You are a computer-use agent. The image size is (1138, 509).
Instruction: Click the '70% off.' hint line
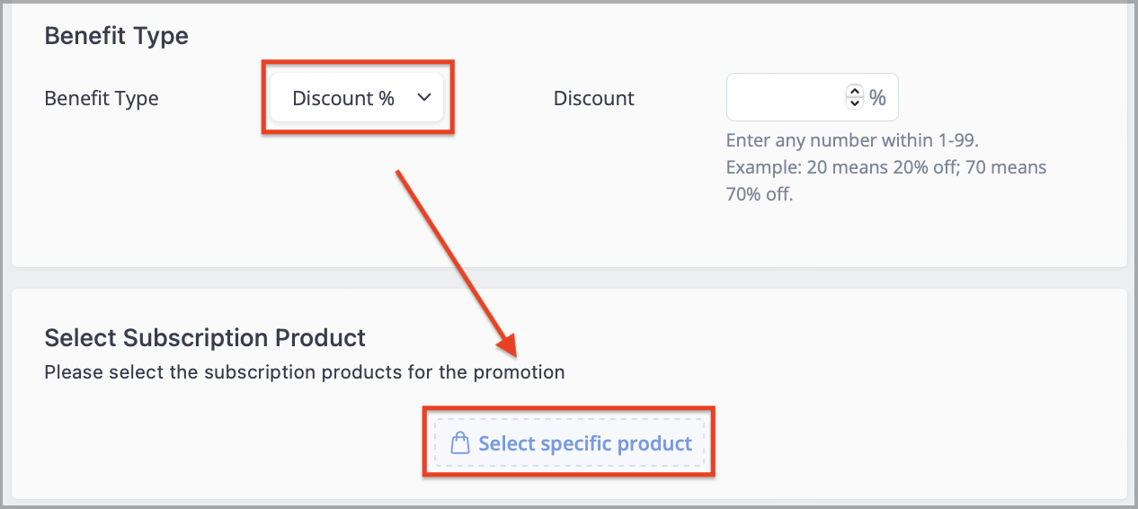760,193
